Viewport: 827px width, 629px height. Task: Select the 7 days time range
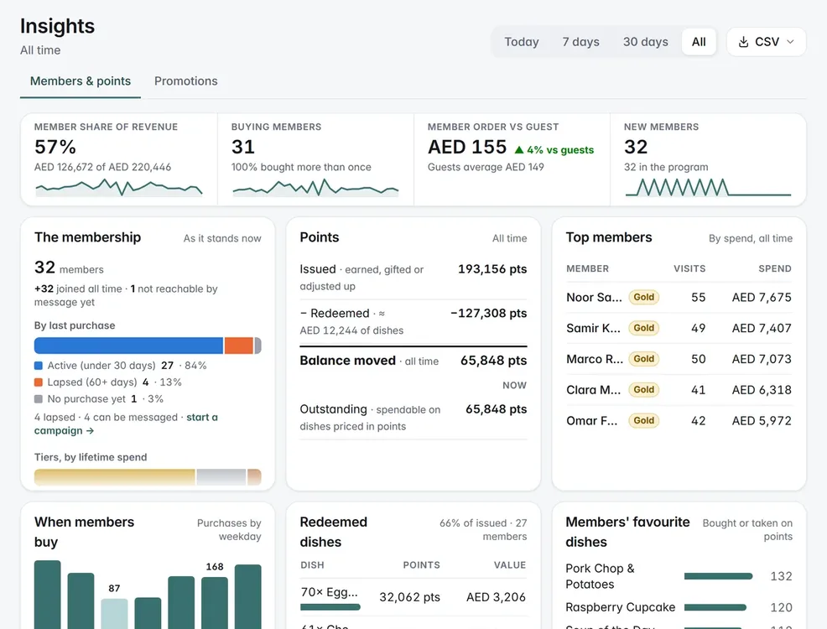[x=580, y=42]
